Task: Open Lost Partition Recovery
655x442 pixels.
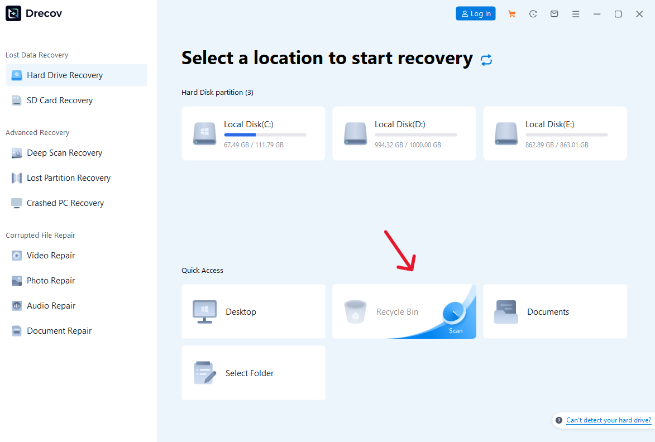Action: [x=68, y=177]
